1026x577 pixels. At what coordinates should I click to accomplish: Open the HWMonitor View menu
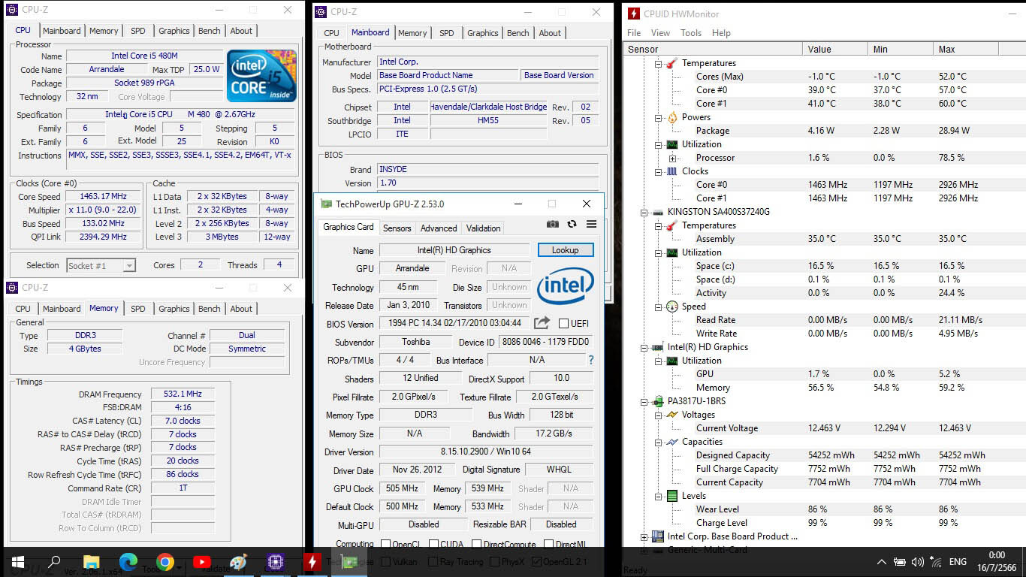tap(660, 33)
